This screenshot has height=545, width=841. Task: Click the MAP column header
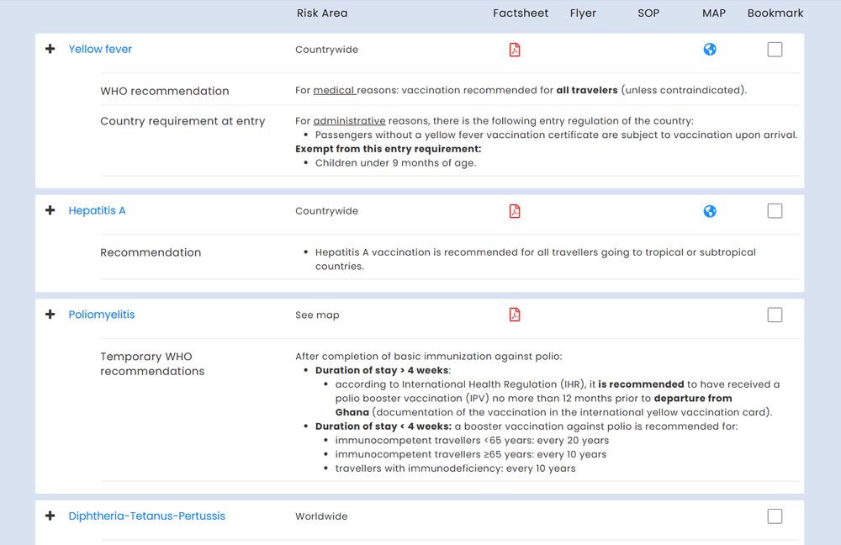point(714,13)
